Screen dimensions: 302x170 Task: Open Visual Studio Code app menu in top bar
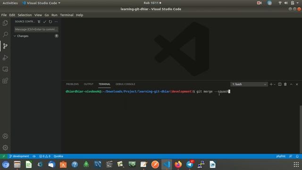pyautogui.click(x=41, y=3)
